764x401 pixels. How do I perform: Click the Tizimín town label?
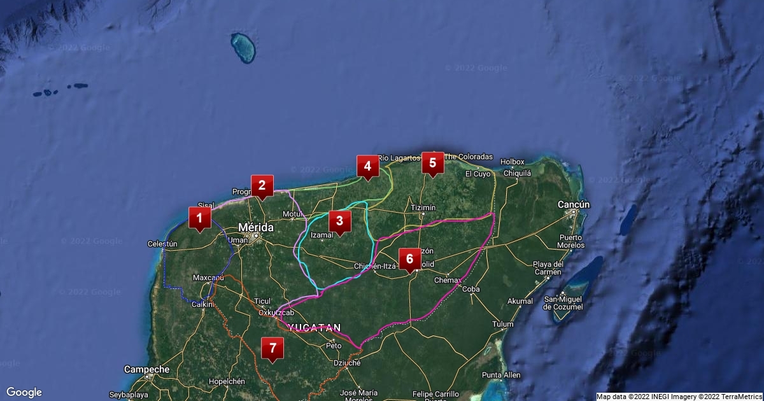[423, 208]
